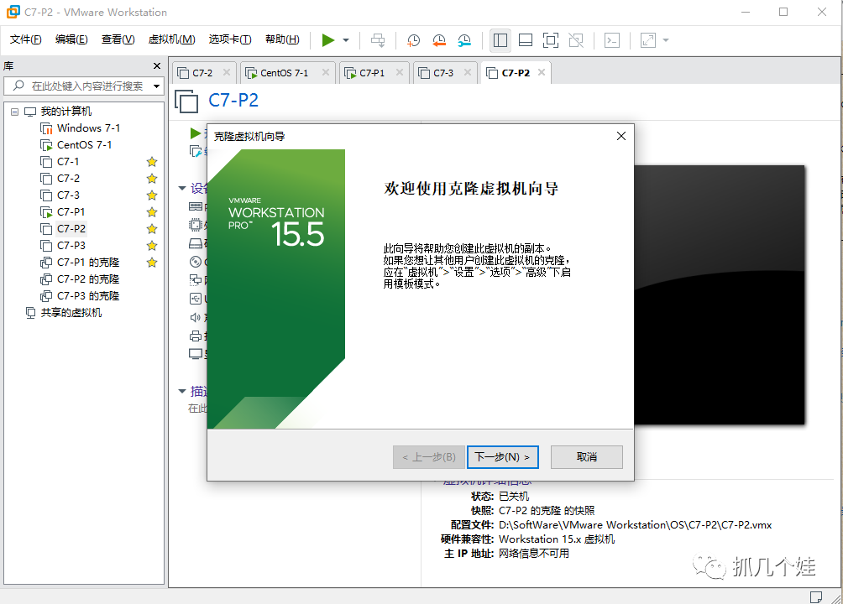Toggle favorite star for C7-P1

point(152,211)
